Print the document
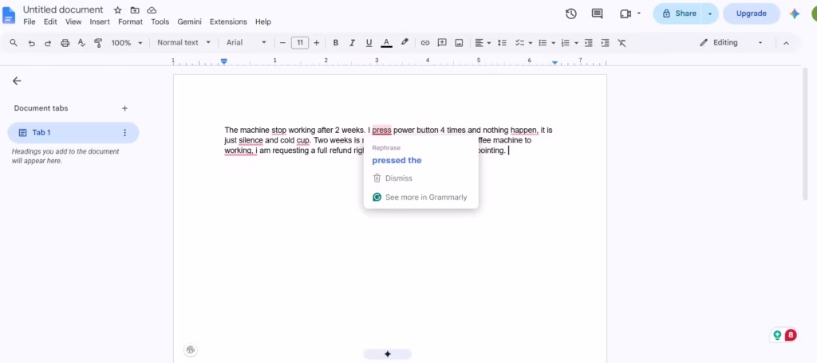This screenshot has height=363, width=817. tap(65, 43)
